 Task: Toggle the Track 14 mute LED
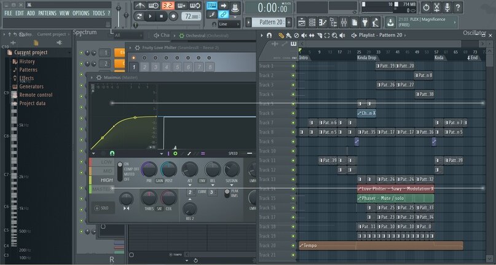(x=293, y=189)
